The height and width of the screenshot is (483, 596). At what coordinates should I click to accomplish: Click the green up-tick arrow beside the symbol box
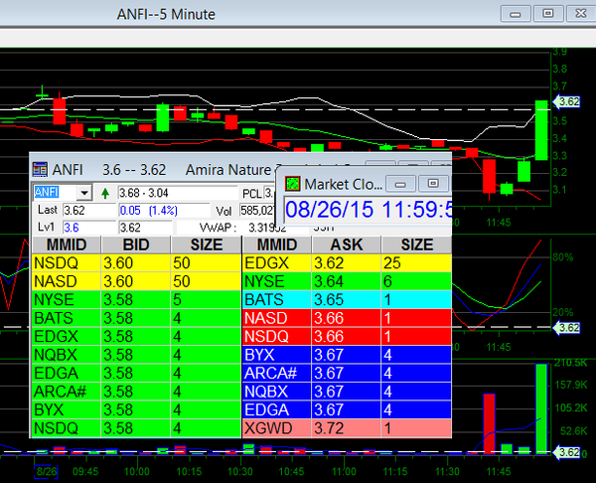pos(104,192)
